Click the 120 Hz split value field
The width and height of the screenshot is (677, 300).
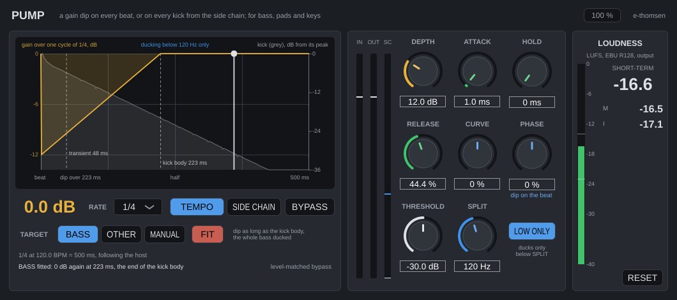click(477, 266)
